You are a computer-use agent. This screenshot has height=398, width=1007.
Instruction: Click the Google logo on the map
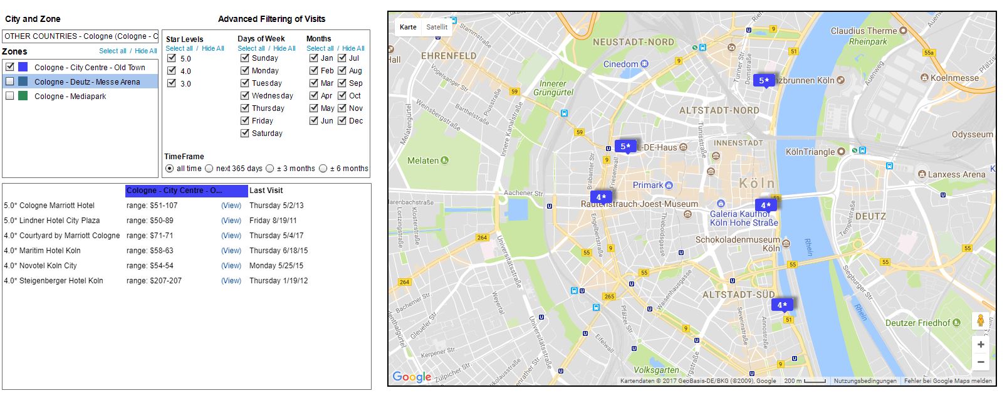click(412, 377)
